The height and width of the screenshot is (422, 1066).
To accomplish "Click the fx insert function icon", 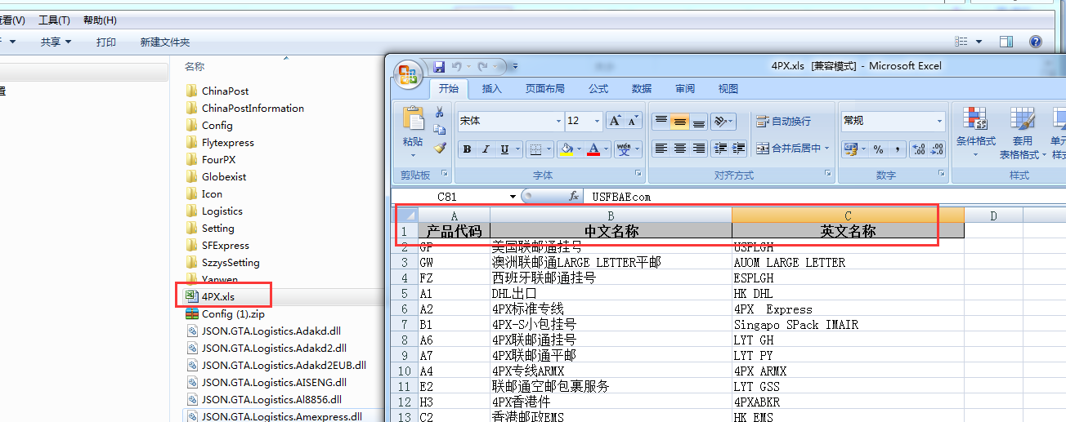I will 574,197.
